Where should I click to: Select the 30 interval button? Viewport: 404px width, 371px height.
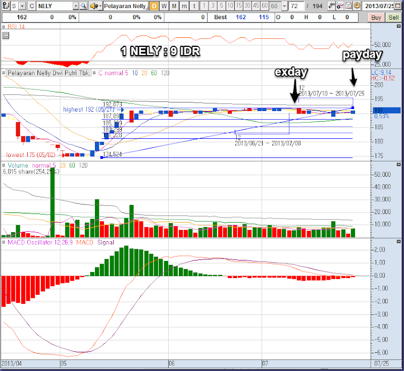247,6
